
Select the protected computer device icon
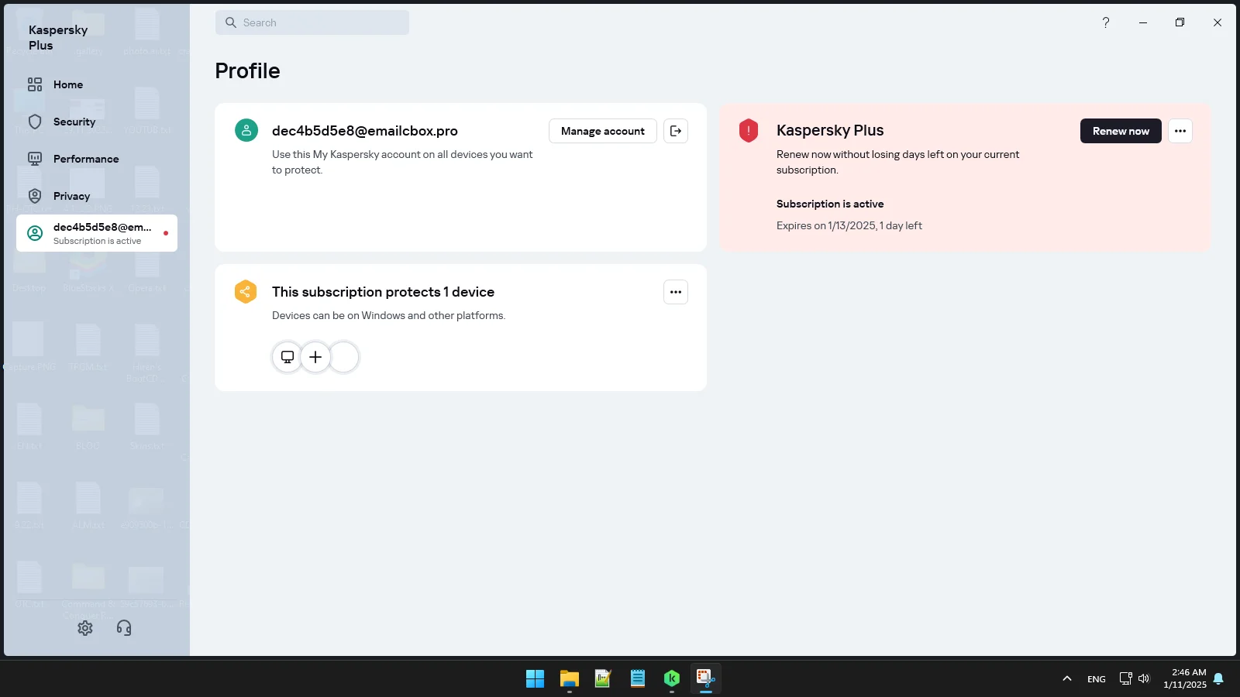click(x=288, y=357)
